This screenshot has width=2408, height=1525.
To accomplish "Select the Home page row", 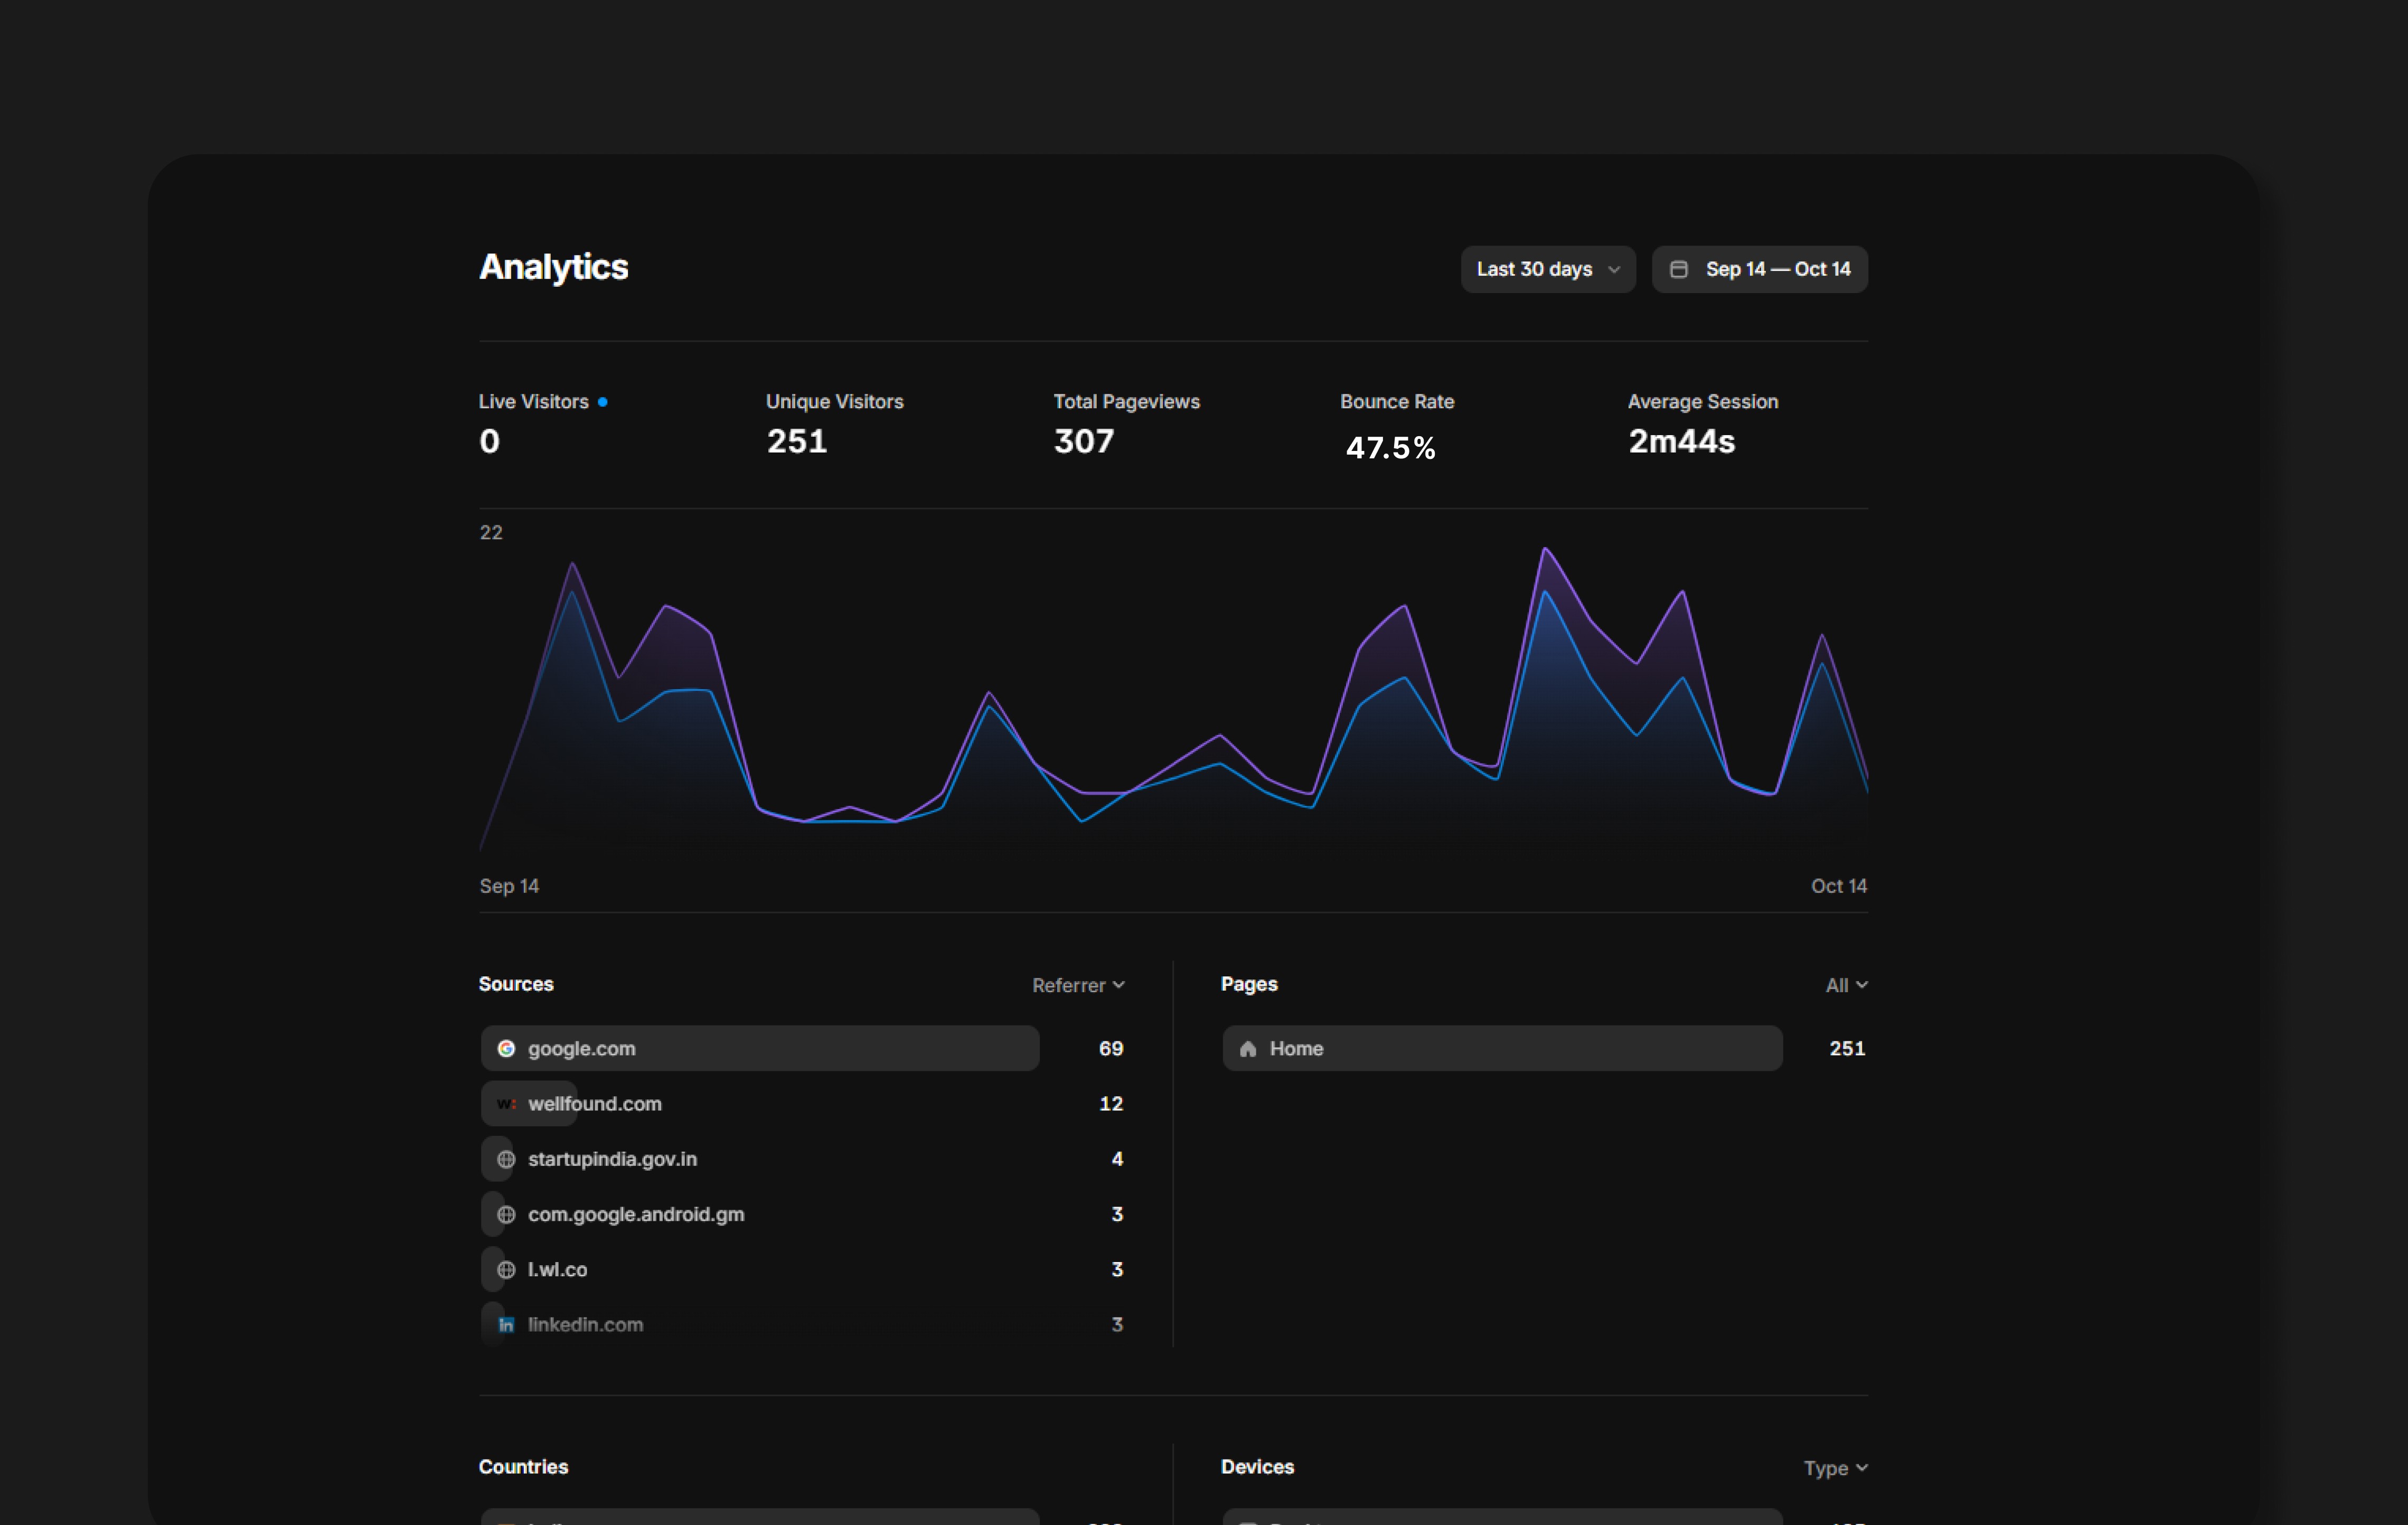I will point(1501,1048).
